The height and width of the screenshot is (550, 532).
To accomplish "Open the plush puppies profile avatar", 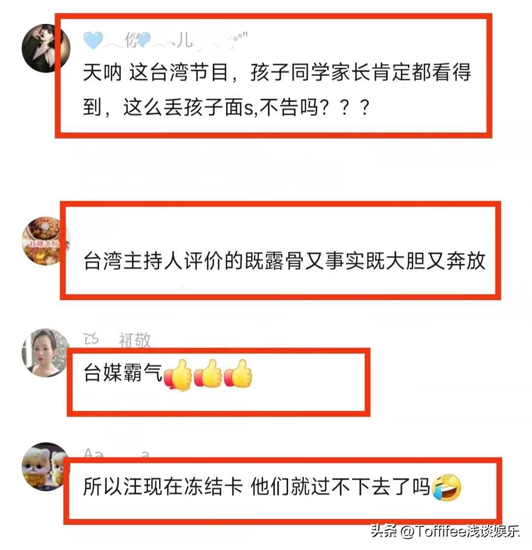I will click(46, 467).
